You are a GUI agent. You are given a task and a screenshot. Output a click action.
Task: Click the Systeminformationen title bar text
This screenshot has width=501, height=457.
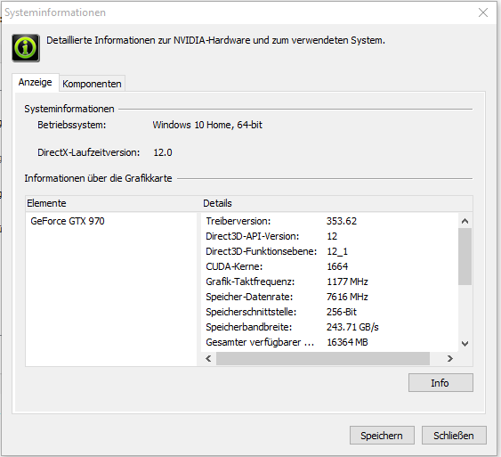(x=55, y=12)
